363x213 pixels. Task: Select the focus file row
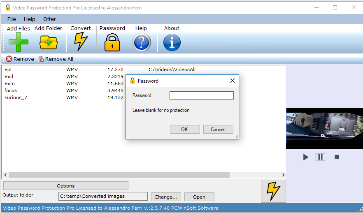pos(64,90)
